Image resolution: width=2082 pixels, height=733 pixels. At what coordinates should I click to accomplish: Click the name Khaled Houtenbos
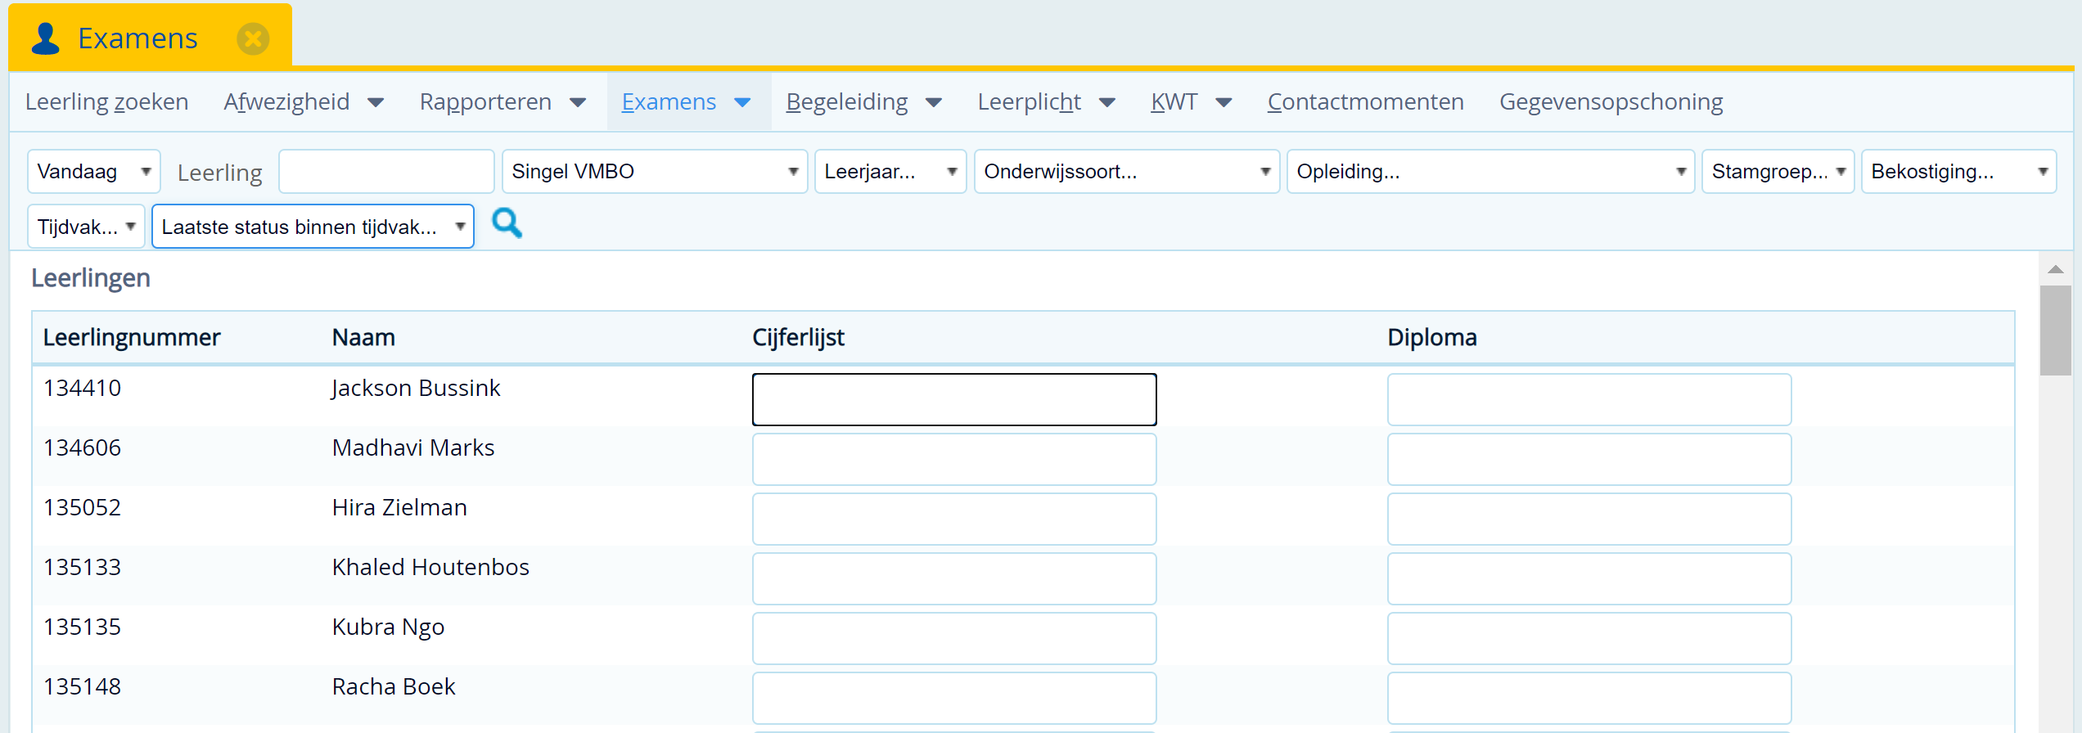[x=430, y=567]
